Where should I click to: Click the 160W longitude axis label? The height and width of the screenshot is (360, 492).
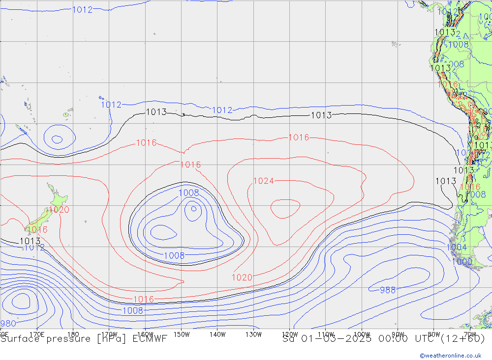(145, 334)
